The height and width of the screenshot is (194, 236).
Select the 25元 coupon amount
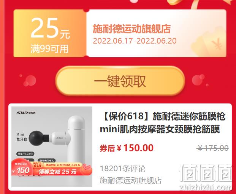point(50,28)
